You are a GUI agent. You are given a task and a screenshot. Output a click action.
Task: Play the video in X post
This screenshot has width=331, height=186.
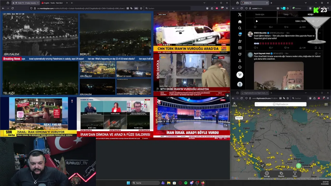tap(257, 21)
